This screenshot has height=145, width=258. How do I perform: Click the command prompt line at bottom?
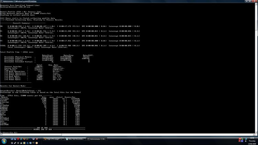tap(9, 133)
